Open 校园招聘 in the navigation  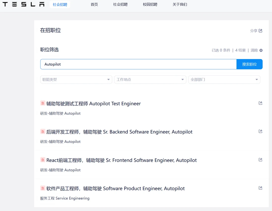click(x=150, y=5)
